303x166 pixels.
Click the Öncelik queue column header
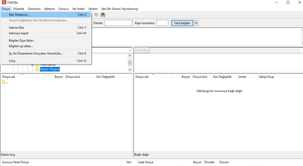pos(210,162)
